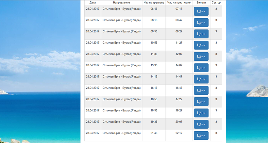Click the Дата column header
268x143 pixels.
click(92, 3)
